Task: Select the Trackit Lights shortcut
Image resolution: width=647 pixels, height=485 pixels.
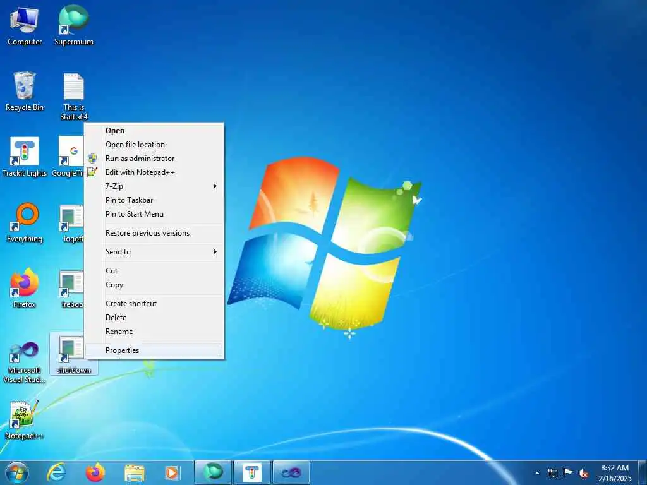Action: (25, 157)
